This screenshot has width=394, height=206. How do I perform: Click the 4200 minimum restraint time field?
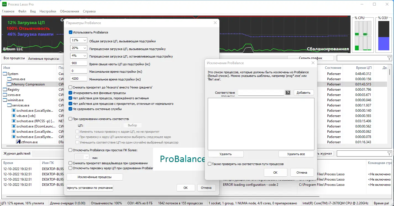[x=79, y=79]
